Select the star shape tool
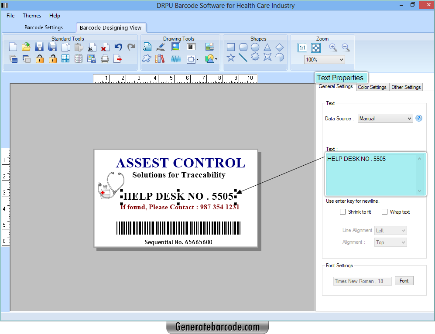Image resolution: width=435 pixels, height=334 pixels. pyautogui.click(x=231, y=58)
